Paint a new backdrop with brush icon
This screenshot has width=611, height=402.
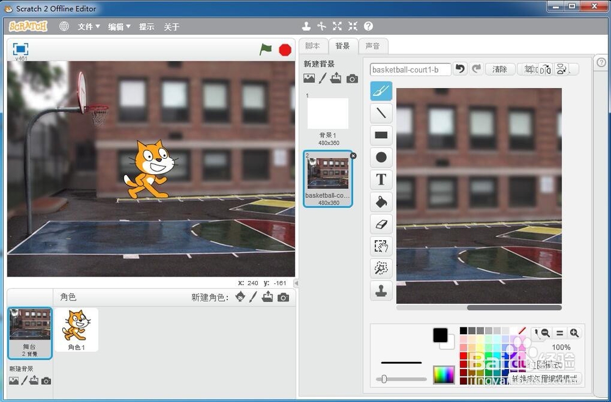pyautogui.click(x=322, y=79)
